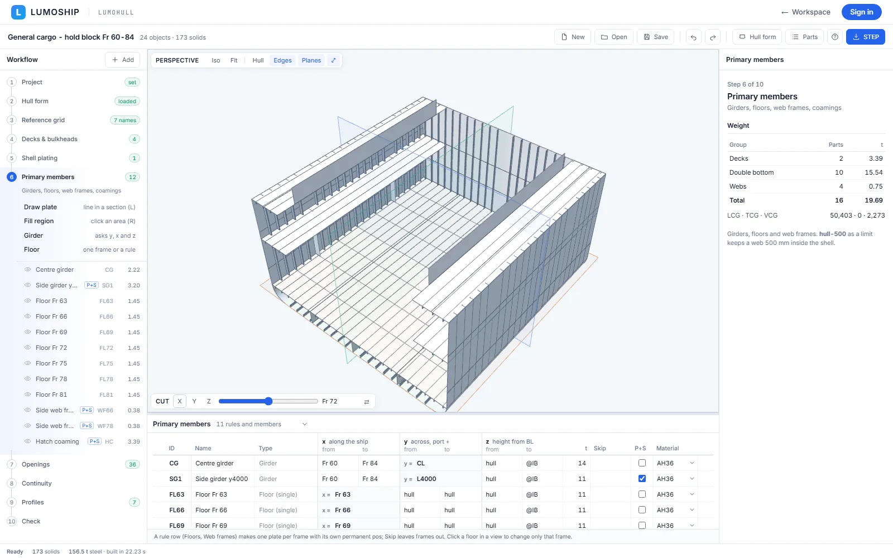893x558 pixels.
Task: Click the expand viewport icon
Action: (x=334, y=60)
